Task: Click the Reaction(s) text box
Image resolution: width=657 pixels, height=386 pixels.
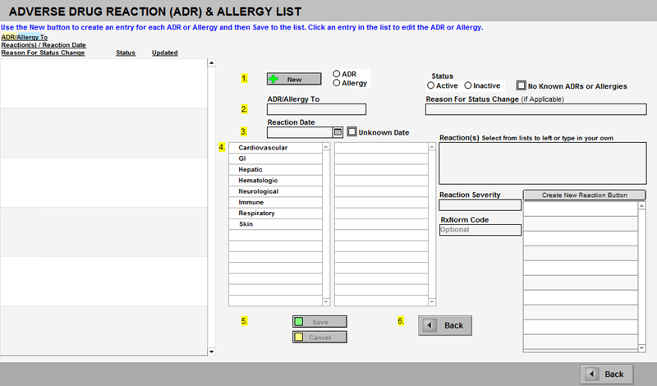Action: 543,163
